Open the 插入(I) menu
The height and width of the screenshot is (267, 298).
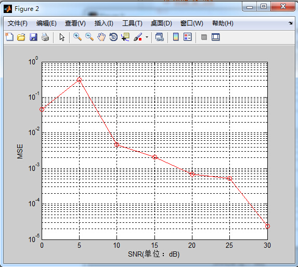pos(104,23)
